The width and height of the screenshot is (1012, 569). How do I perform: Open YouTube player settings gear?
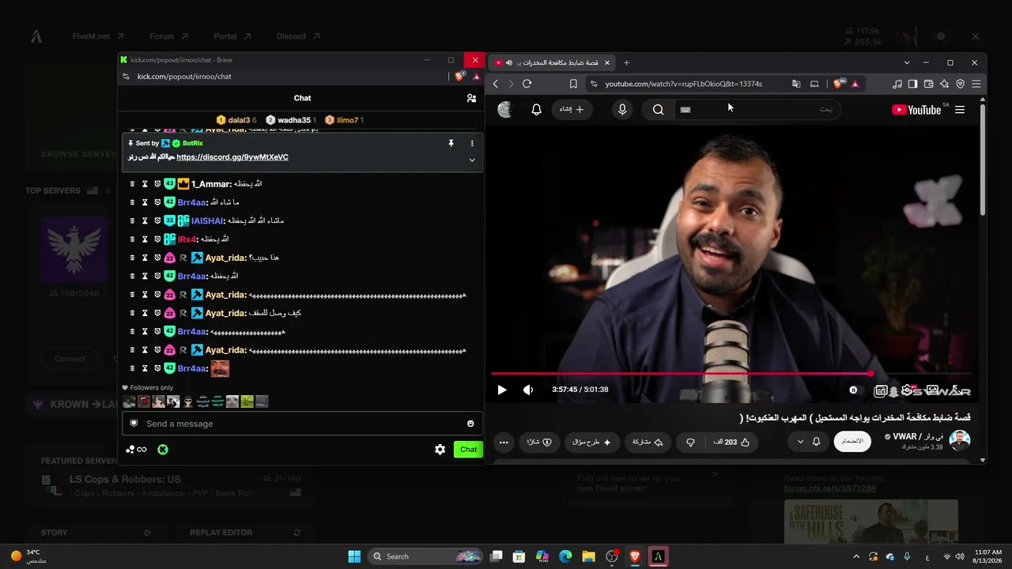click(907, 390)
